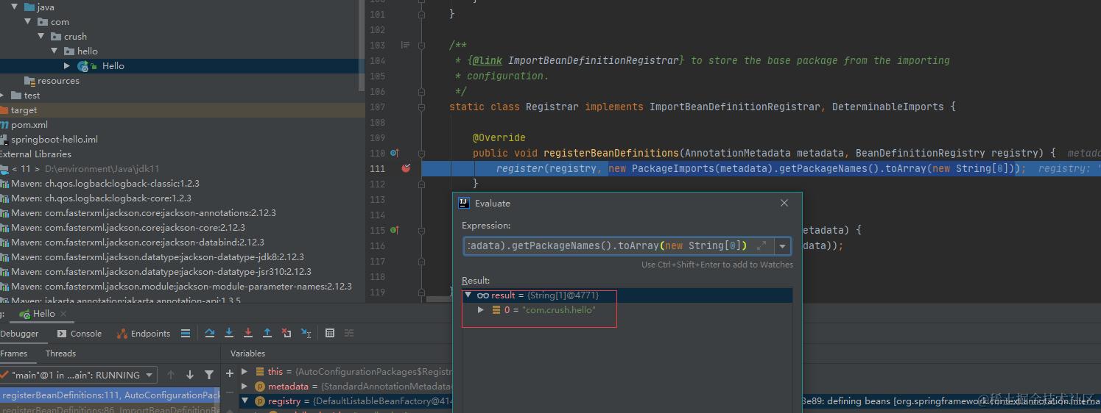Click the ImportBeanDefinitionRegistrar link in Javadoc
1101x413 pixels.
[x=592, y=60]
